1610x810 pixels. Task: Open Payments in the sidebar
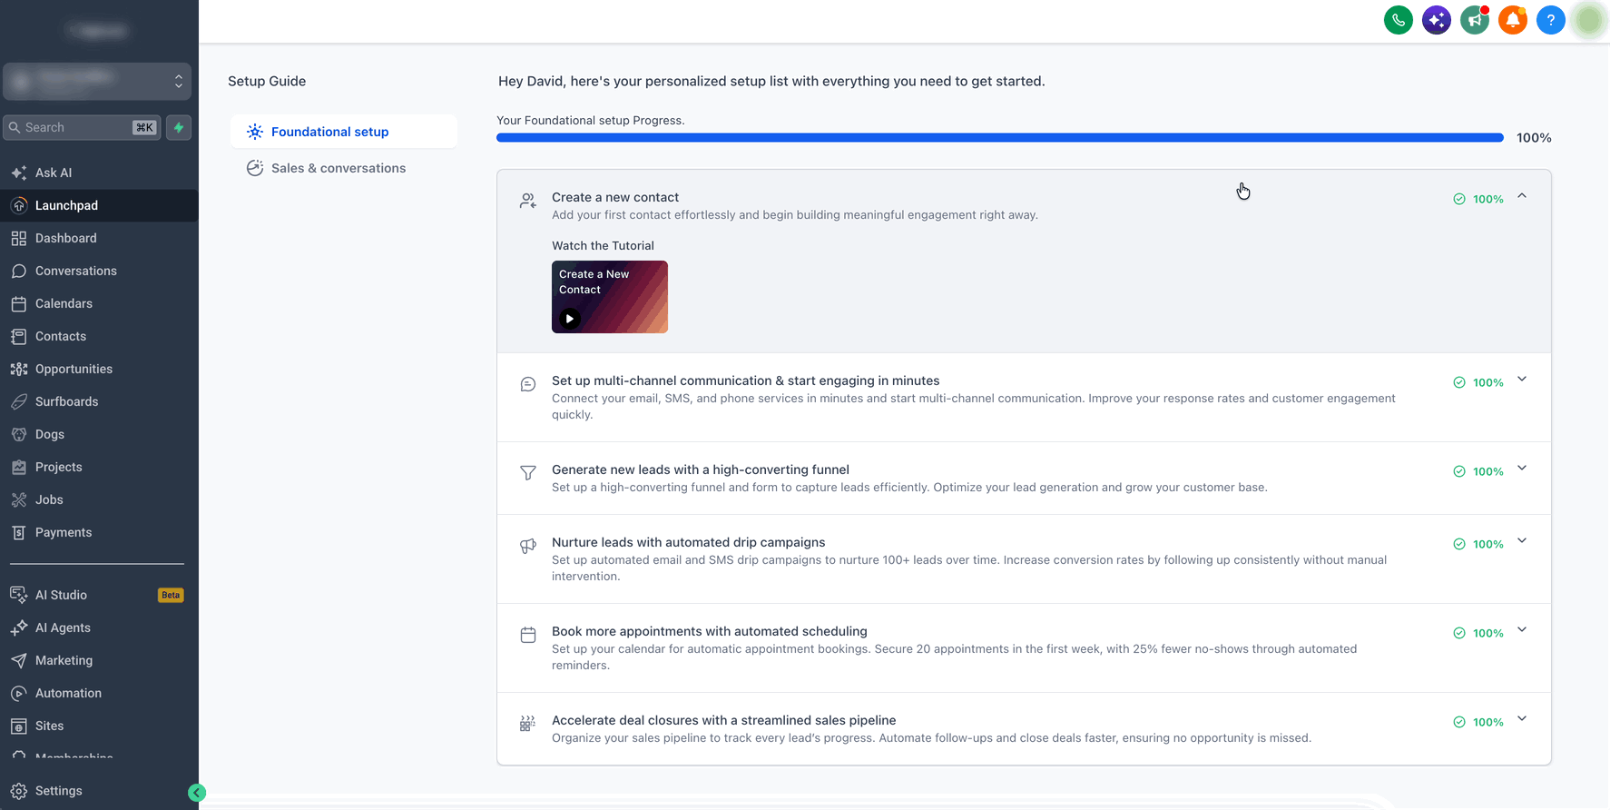coord(99,532)
